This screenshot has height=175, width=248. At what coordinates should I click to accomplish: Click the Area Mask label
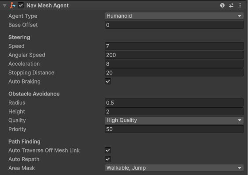tap(22, 168)
